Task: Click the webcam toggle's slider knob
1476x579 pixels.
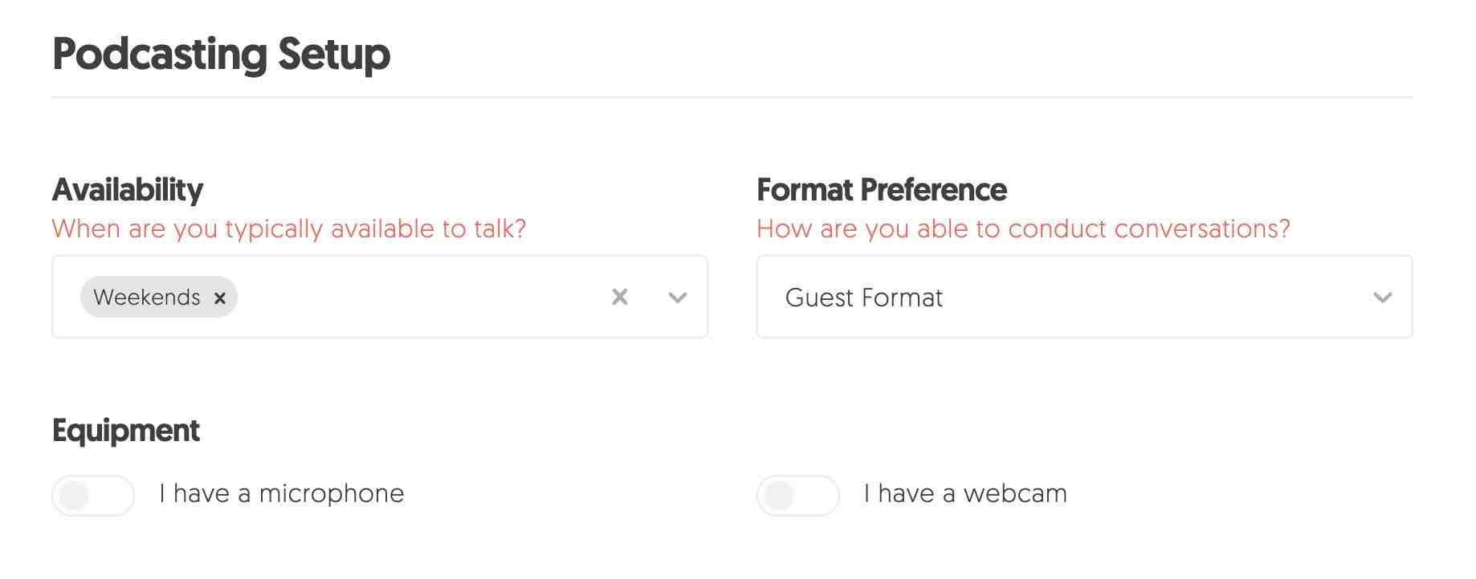Action: click(781, 495)
